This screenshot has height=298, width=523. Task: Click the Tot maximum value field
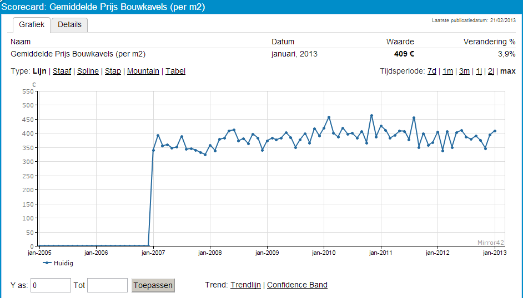pyautogui.click(x=107, y=285)
